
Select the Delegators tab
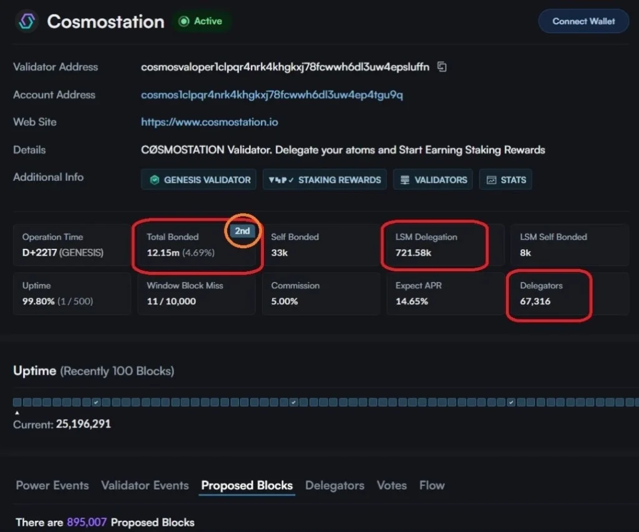pyautogui.click(x=334, y=485)
